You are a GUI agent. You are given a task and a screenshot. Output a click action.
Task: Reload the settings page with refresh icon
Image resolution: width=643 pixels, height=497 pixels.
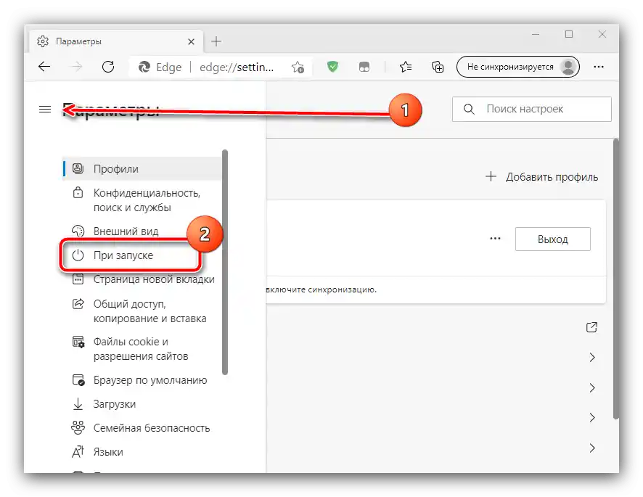[x=109, y=66]
